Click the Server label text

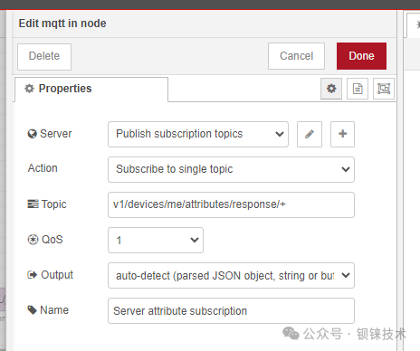56,134
